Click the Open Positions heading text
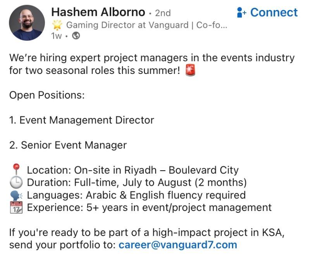This screenshot has height=255, width=310. [47, 95]
